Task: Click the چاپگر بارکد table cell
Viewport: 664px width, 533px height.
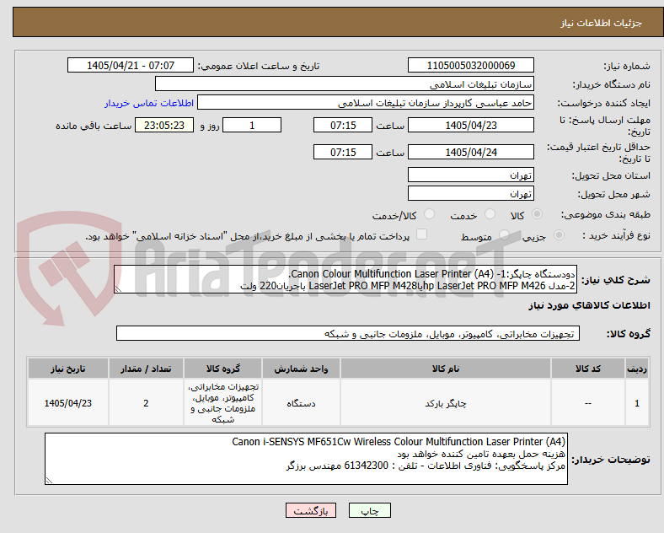Action: 446,403
